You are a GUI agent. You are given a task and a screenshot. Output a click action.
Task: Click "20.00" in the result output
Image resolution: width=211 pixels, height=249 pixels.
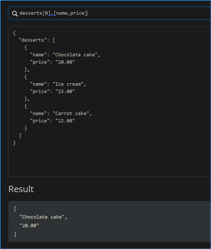(x=29, y=225)
